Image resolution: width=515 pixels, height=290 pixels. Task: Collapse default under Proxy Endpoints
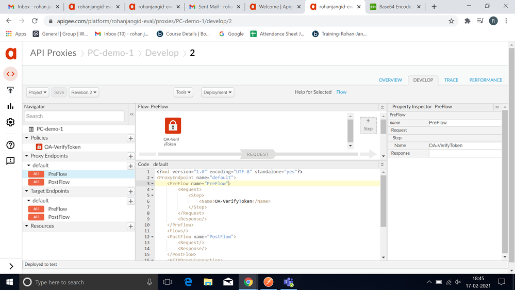click(28, 166)
